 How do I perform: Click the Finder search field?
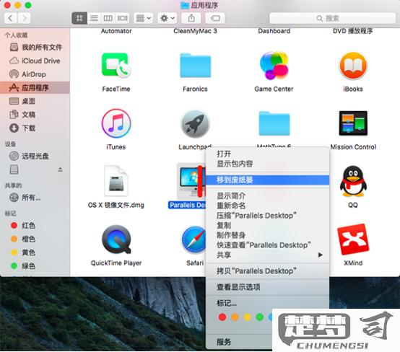[332, 18]
